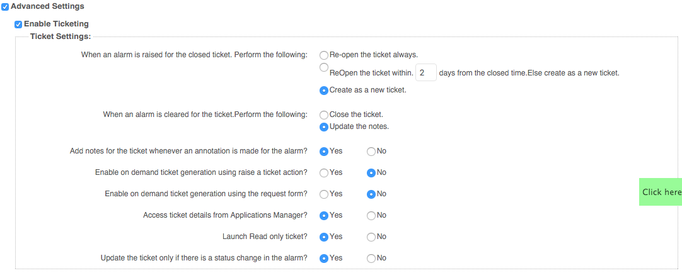Choose No for request form ticket generation
Screen dimensions: 682x273
pyautogui.click(x=371, y=194)
